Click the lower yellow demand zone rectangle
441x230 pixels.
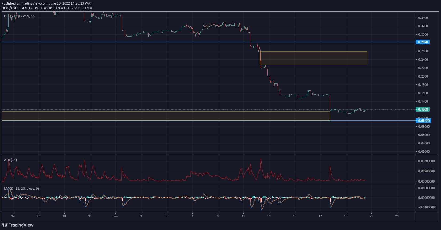pos(166,116)
